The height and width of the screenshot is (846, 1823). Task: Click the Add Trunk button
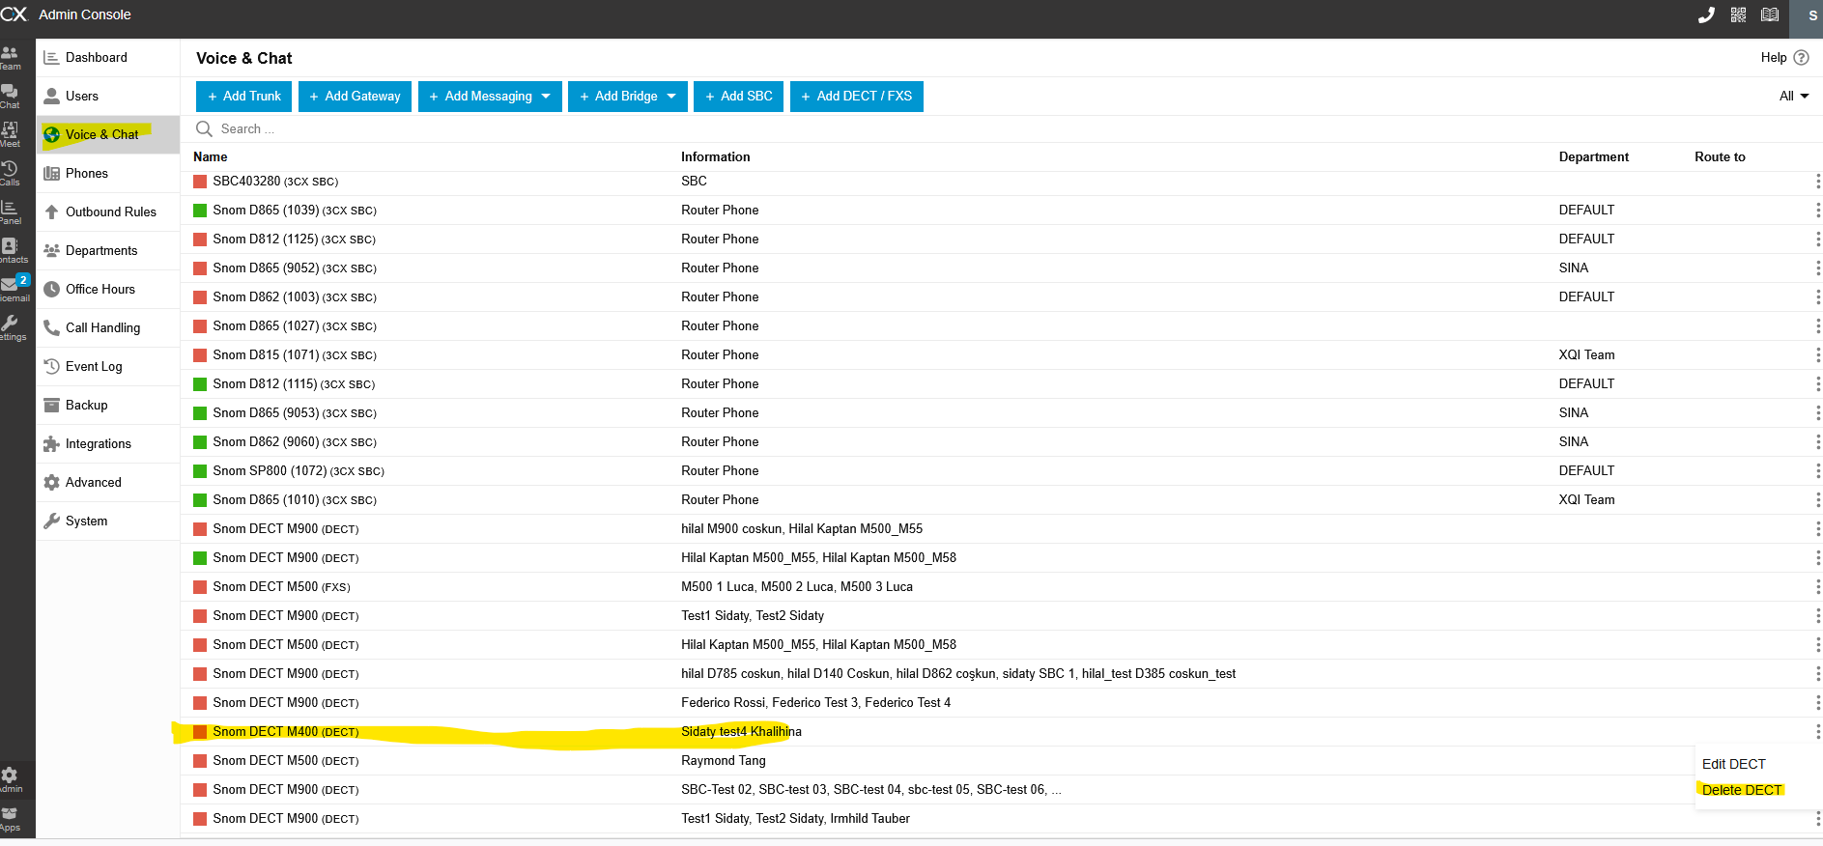pyautogui.click(x=244, y=97)
